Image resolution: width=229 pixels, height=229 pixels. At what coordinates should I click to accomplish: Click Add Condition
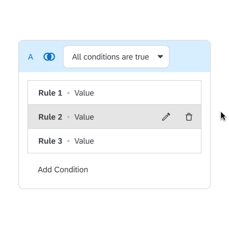63,170
